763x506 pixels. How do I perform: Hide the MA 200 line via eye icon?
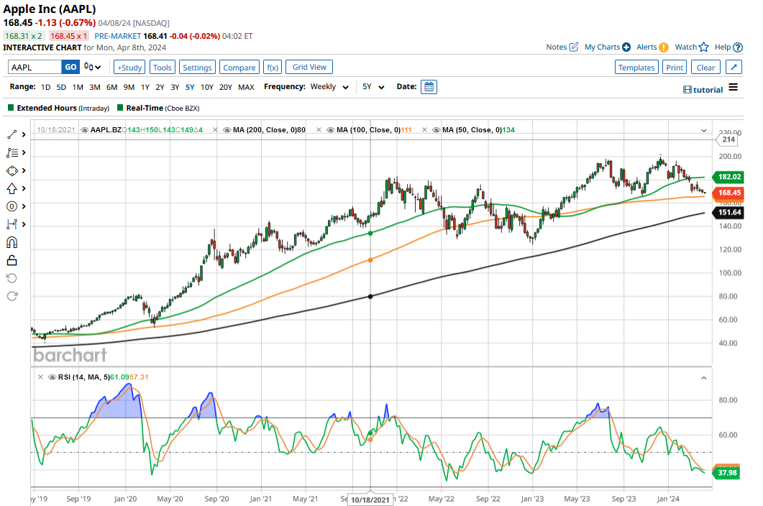[x=227, y=130]
